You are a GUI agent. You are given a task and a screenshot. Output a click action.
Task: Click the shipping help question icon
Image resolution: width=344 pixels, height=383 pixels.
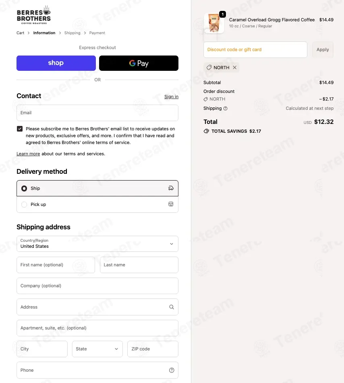226,109
